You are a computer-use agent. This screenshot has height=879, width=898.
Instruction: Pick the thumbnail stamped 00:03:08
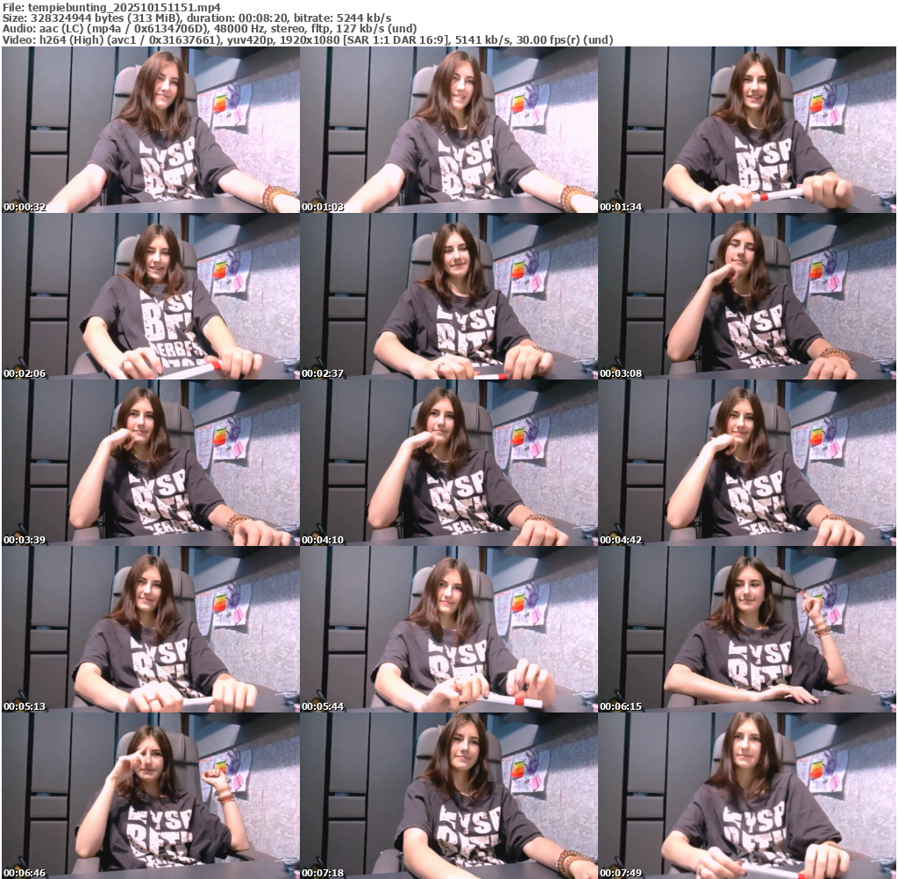tap(747, 296)
